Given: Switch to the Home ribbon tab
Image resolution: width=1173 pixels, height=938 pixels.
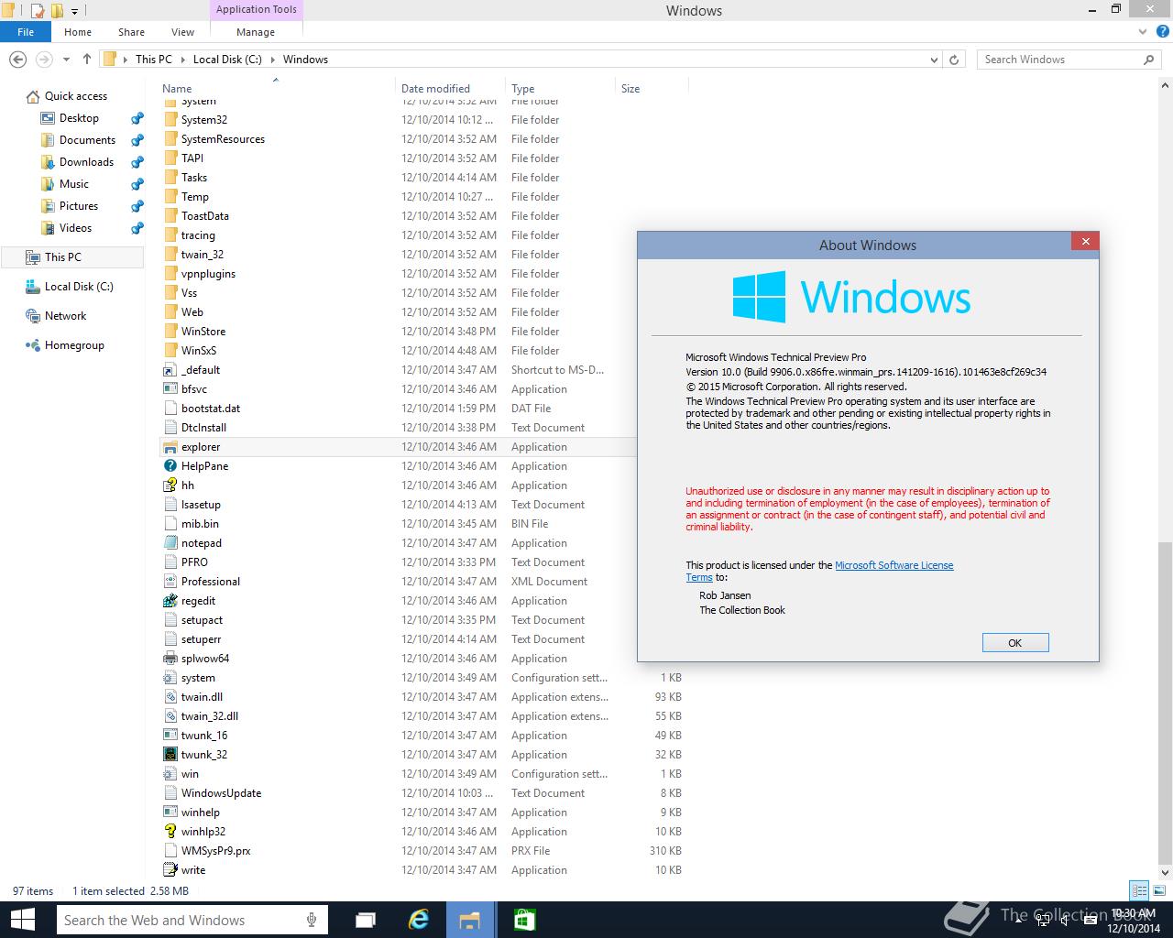Looking at the screenshot, I should tap(78, 32).
